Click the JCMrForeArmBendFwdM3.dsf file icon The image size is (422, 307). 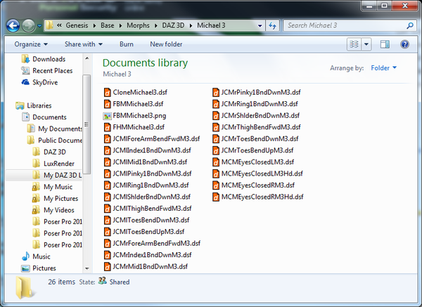pos(107,243)
